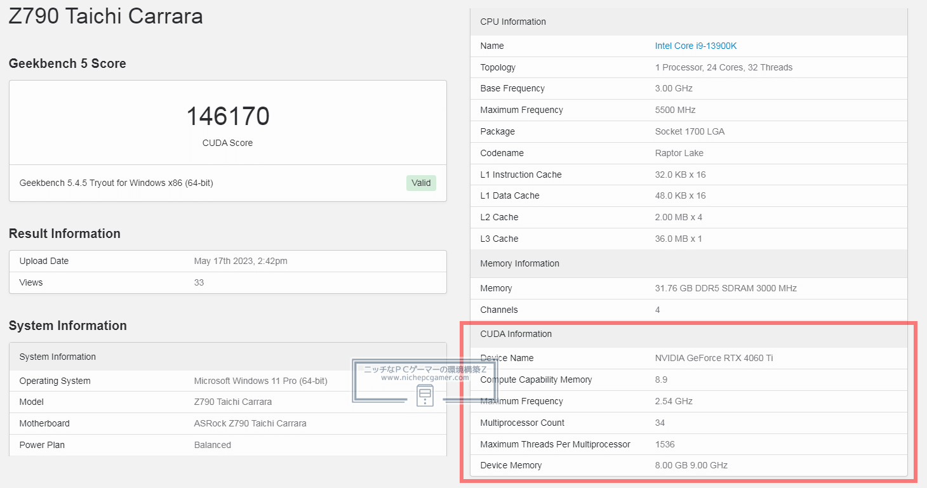This screenshot has height=488, width=927.
Task: Select the 146170 CUDA score number
Action: click(x=227, y=116)
